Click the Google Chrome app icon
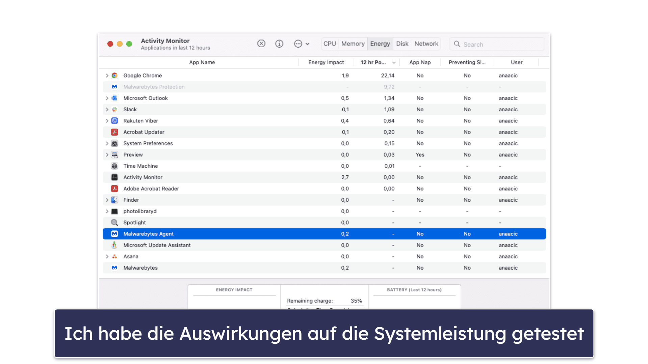This screenshot has height=364, width=648. click(114, 76)
